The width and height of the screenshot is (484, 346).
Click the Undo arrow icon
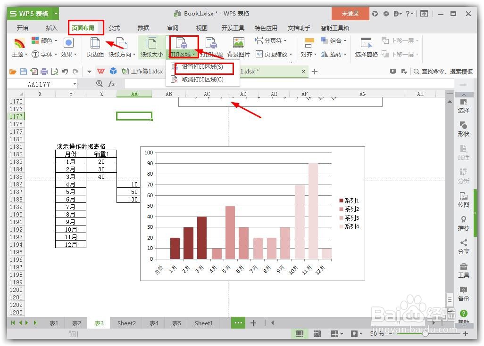[65, 72]
